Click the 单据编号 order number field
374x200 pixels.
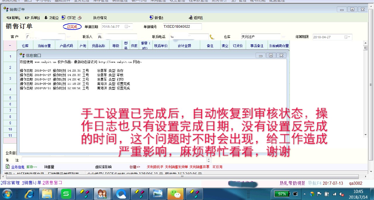pos(182,27)
